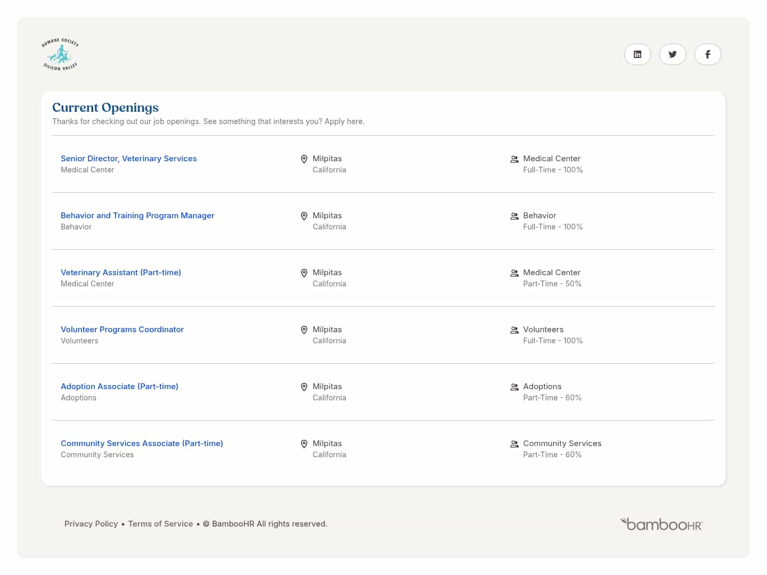The height and width of the screenshot is (575, 767).
Task: Click location pin icon in Volunteer Programs row
Action: click(x=304, y=330)
